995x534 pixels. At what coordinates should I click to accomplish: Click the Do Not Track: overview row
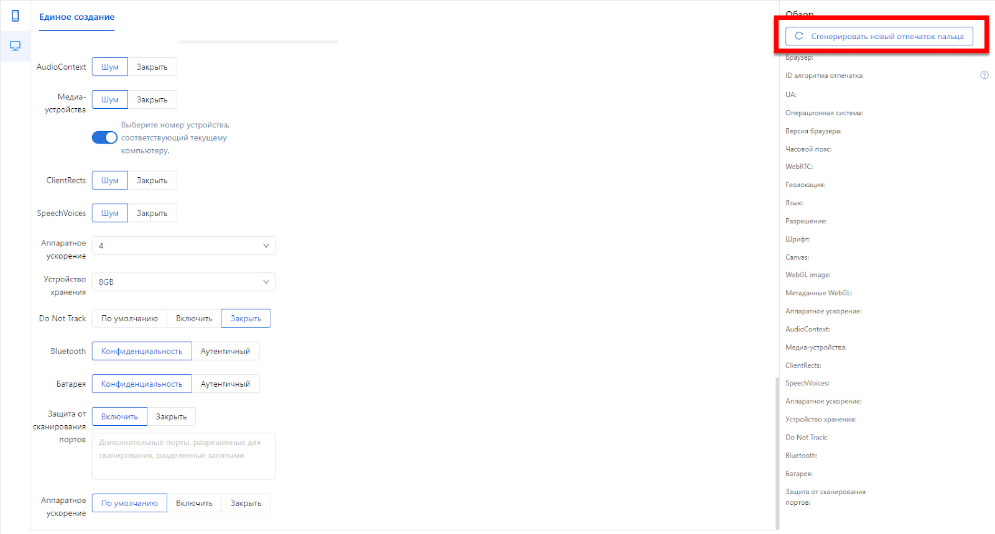pyautogui.click(x=807, y=438)
